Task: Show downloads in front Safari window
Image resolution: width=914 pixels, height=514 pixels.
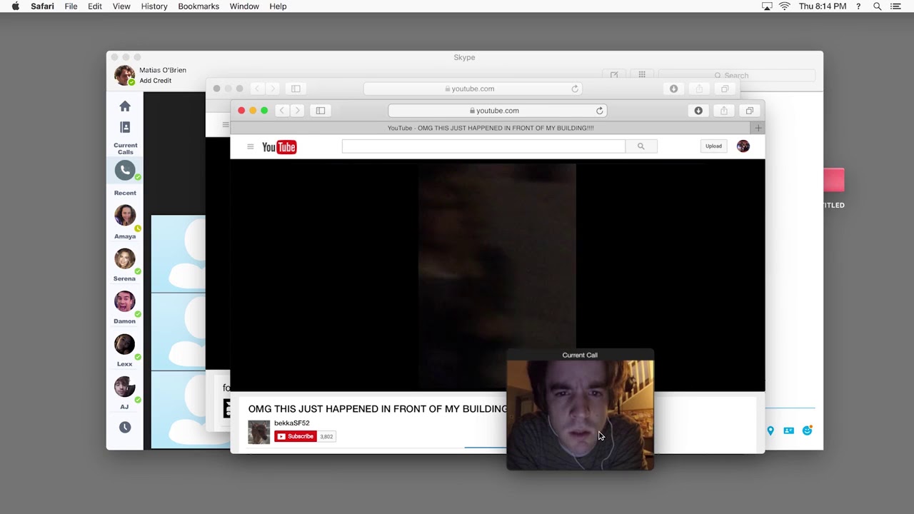Action: tap(698, 111)
